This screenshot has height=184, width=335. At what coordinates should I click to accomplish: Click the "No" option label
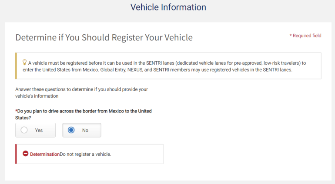(x=85, y=130)
